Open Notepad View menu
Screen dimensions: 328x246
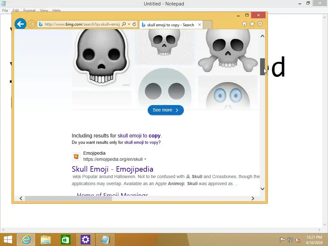pyautogui.click(x=44, y=11)
